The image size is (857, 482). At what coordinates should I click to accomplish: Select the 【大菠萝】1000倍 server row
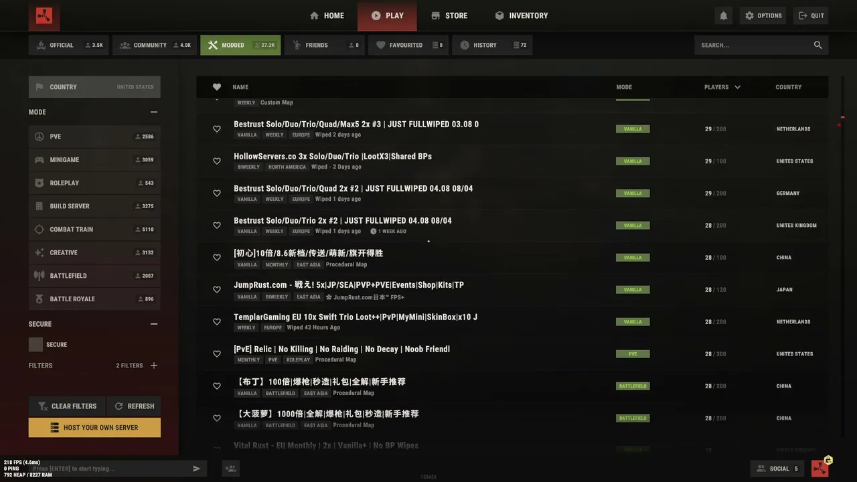point(512,418)
